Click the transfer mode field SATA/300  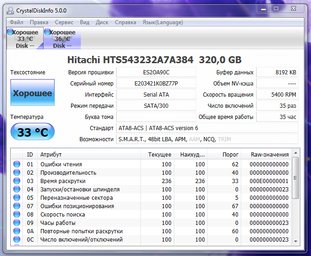point(156,105)
